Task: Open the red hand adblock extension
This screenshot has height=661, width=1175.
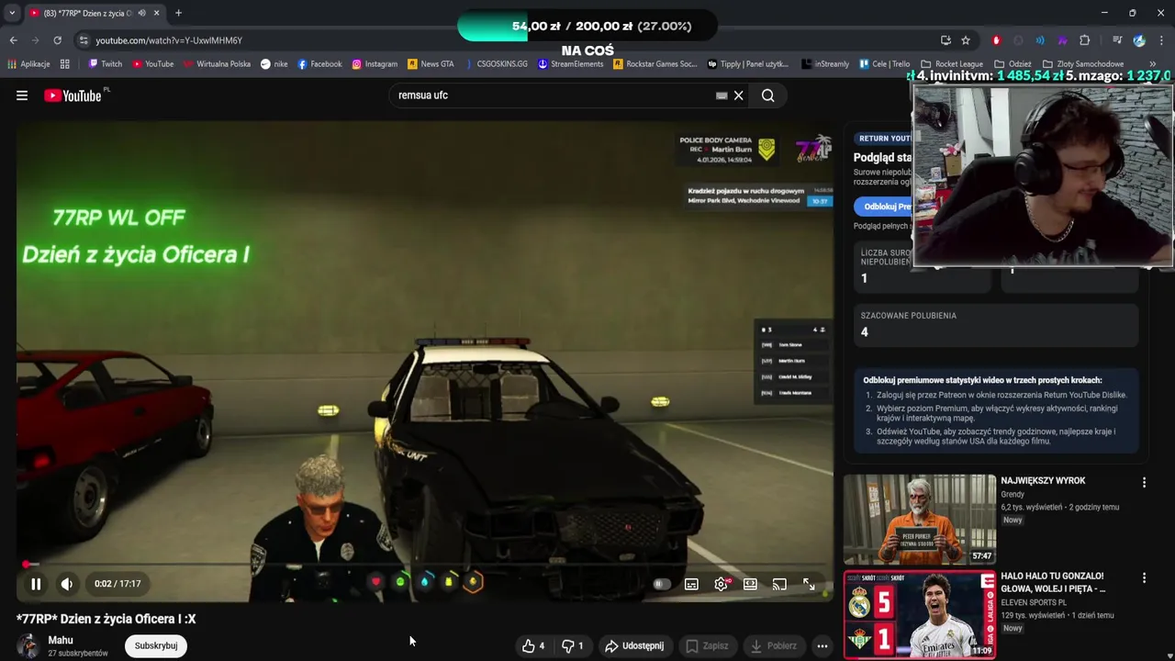Action: (996, 40)
